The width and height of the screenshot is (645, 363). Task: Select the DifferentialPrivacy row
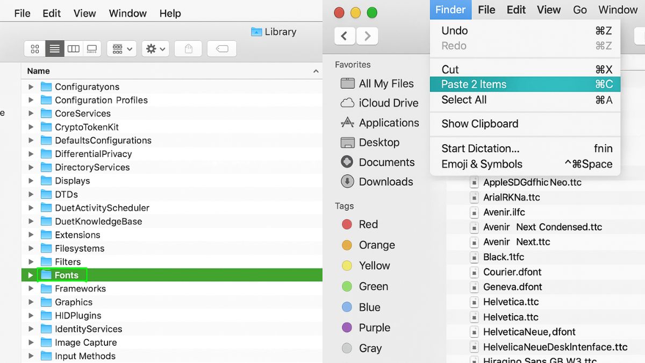click(172, 154)
